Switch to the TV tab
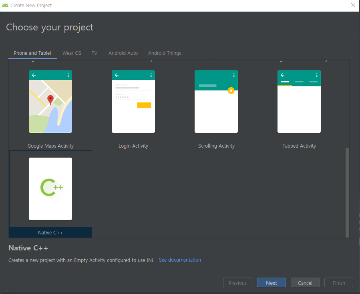Image resolution: width=360 pixels, height=294 pixels. pyautogui.click(x=95, y=53)
